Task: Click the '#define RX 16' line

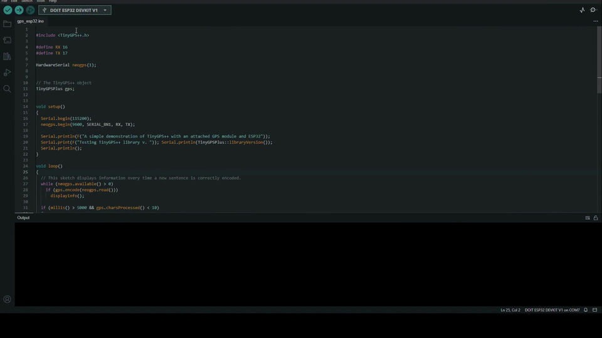Action: tap(52, 47)
